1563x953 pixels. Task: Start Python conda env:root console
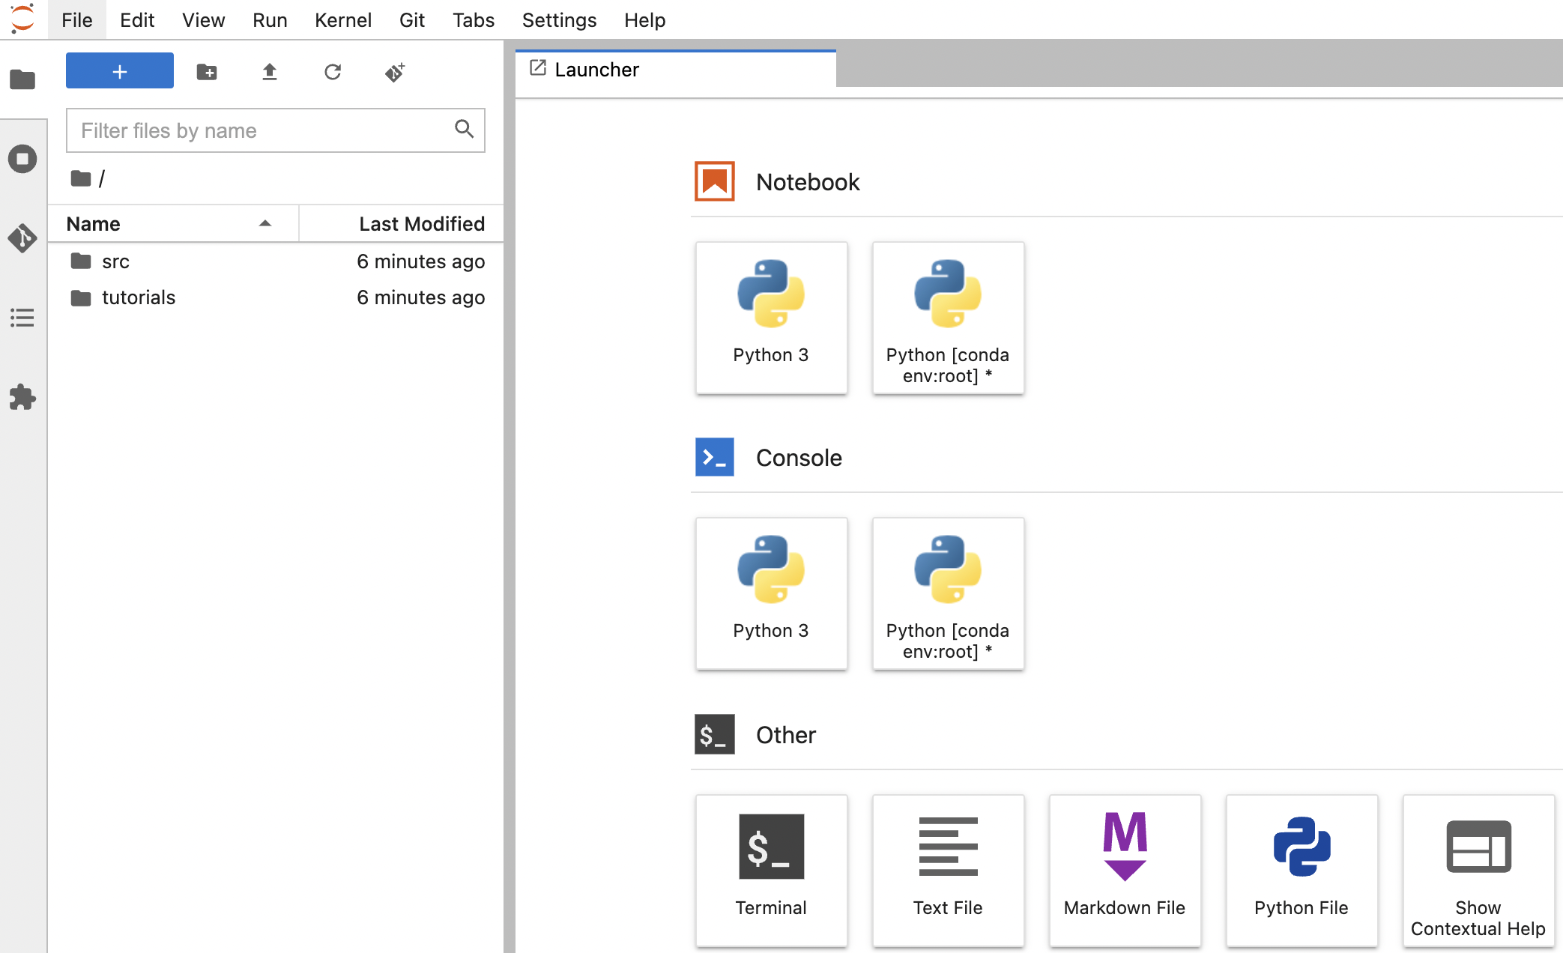click(x=948, y=593)
